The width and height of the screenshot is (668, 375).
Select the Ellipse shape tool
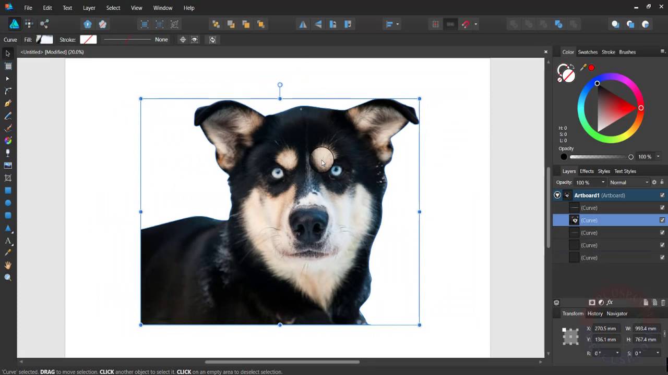[x=8, y=203]
